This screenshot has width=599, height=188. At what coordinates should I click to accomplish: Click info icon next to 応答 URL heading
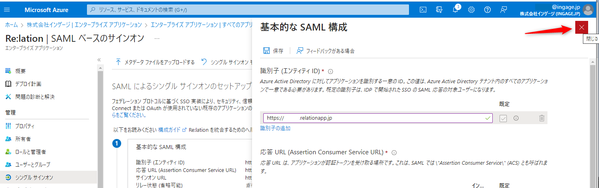394,153
